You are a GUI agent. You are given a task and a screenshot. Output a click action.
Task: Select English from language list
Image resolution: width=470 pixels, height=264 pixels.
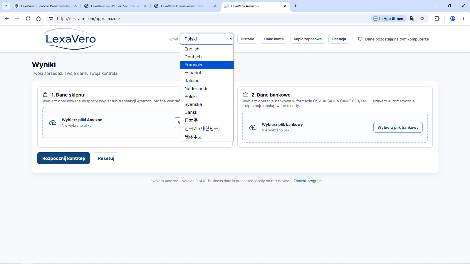207,49
